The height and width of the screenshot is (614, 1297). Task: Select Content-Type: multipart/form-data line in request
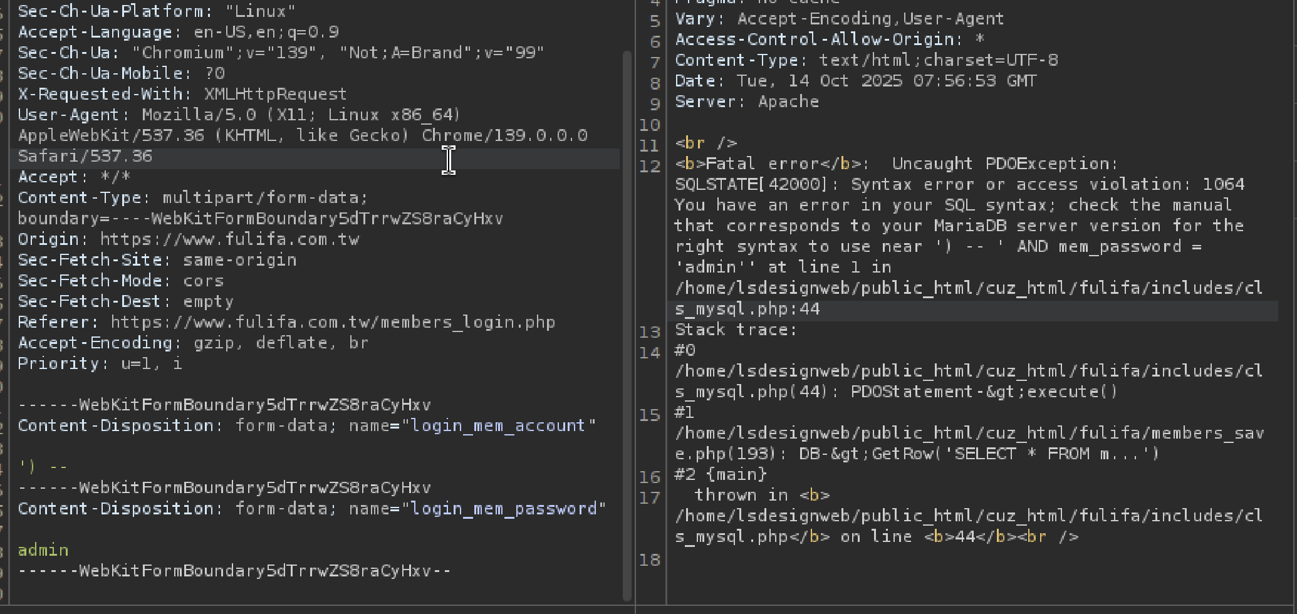click(x=193, y=197)
